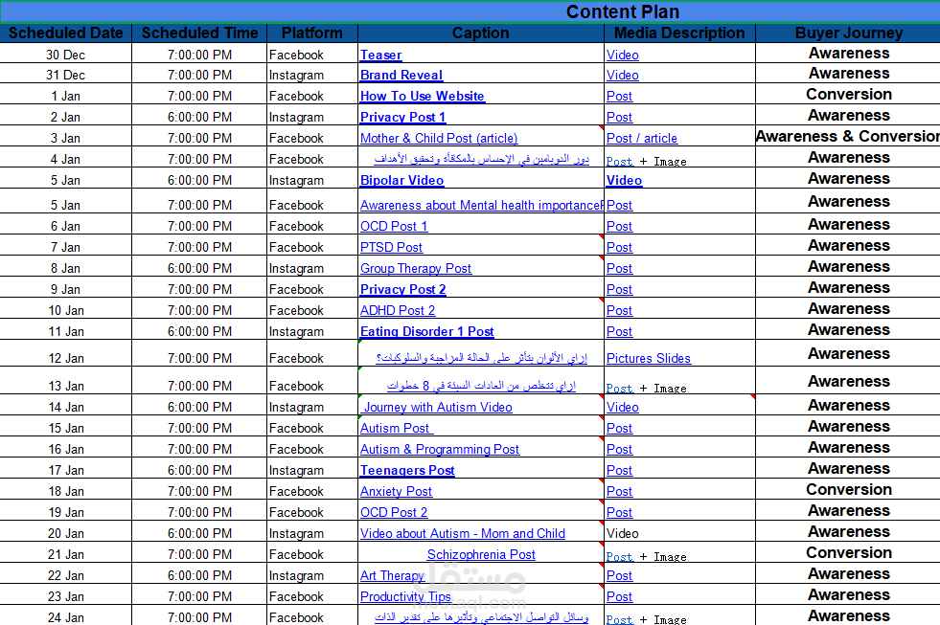
Task: Open the OCD Post 1 link
Action: pyautogui.click(x=394, y=226)
